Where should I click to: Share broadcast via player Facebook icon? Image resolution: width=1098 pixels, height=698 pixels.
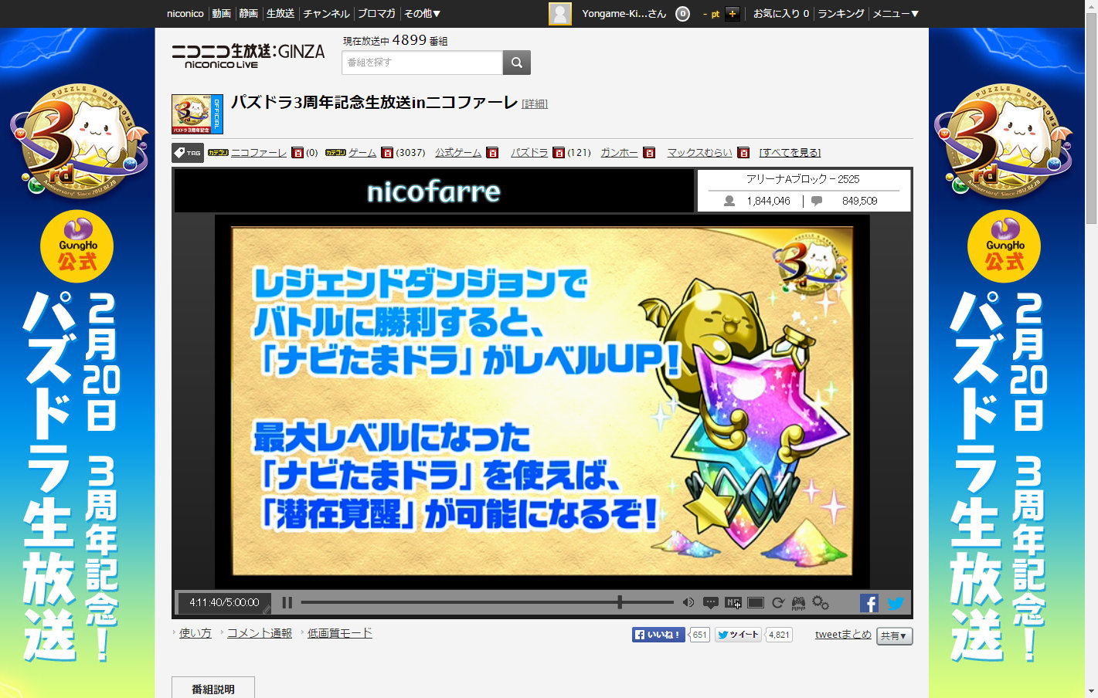(869, 603)
